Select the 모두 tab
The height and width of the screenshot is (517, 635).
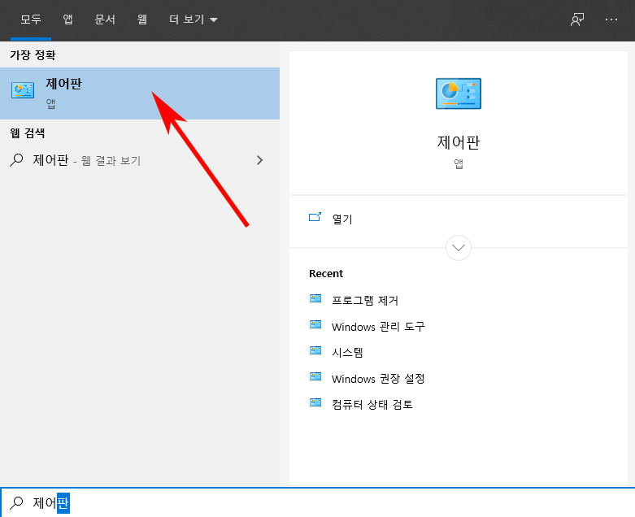click(x=31, y=19)
